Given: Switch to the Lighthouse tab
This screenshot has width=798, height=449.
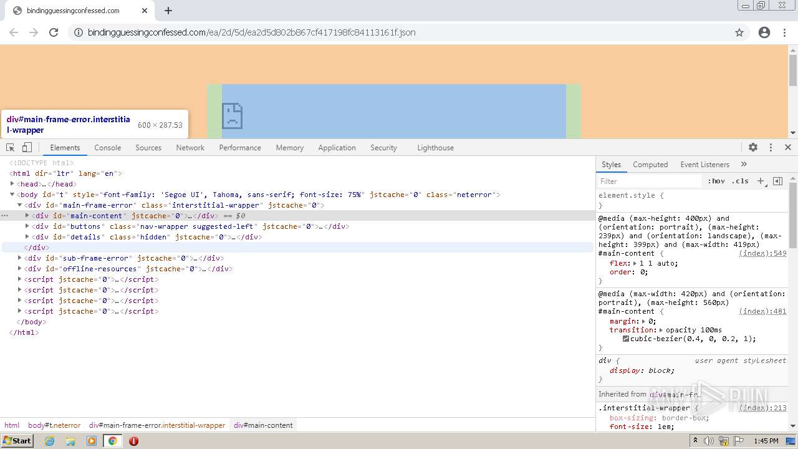Looking at the screenshot, I should (435, 148).
